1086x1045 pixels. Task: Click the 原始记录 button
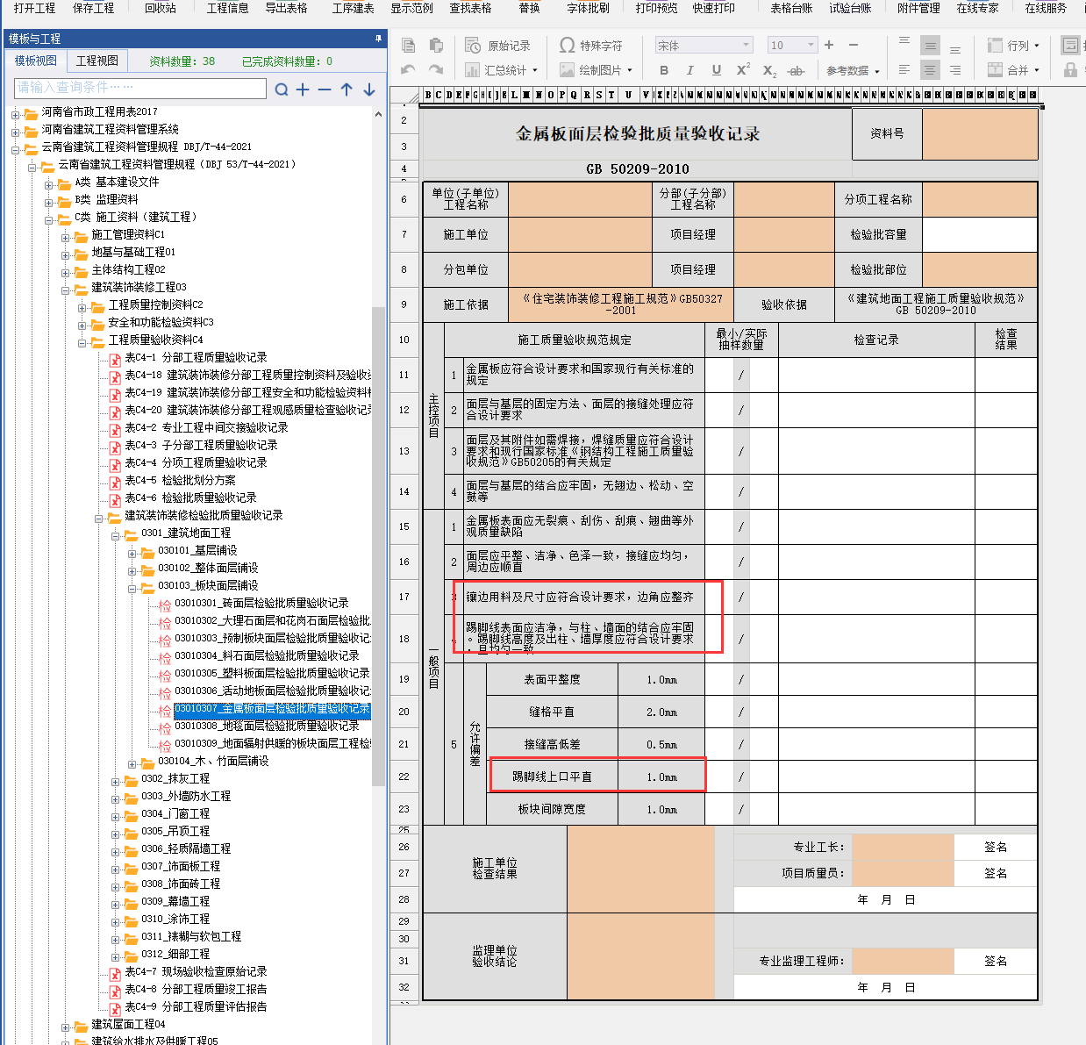tap(498, 46)
